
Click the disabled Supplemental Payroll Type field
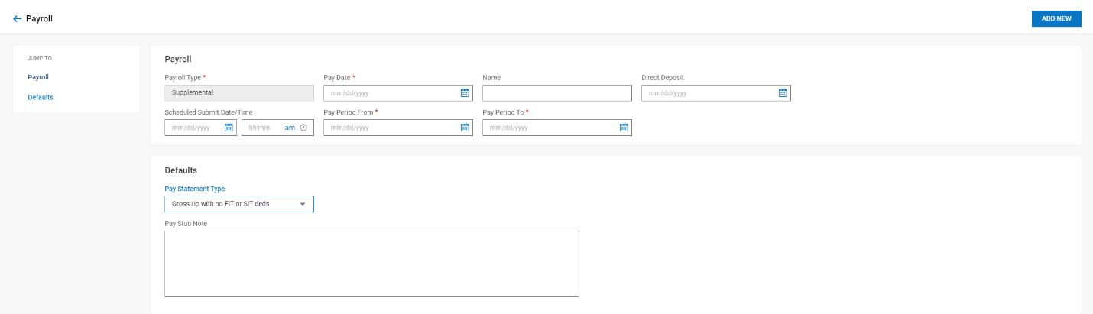click(x=239, y=93)
